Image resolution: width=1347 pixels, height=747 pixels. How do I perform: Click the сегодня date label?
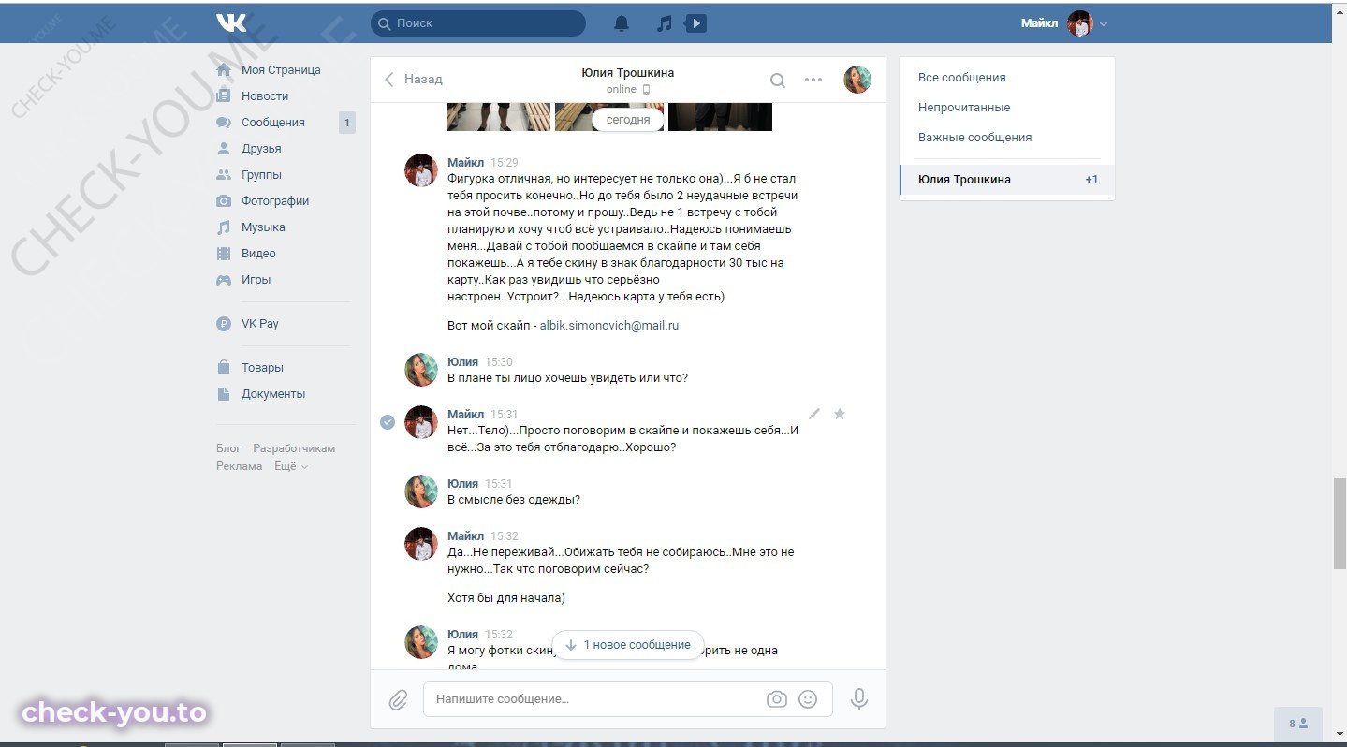[x=628, y=120]
